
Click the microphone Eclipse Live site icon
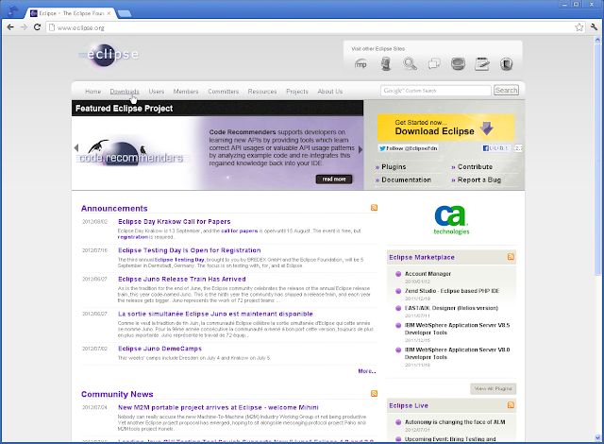click(x=386, y=64)
